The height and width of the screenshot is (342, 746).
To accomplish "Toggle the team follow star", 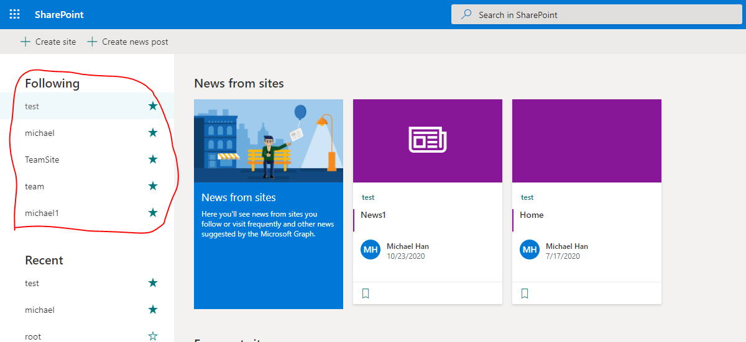I will [153, 186].
